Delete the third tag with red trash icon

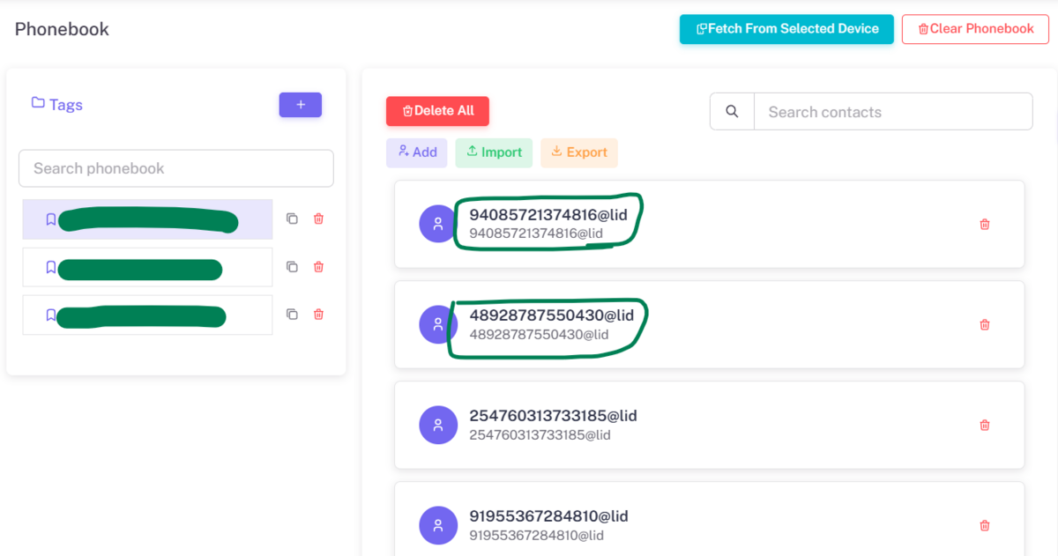[319, 314]
